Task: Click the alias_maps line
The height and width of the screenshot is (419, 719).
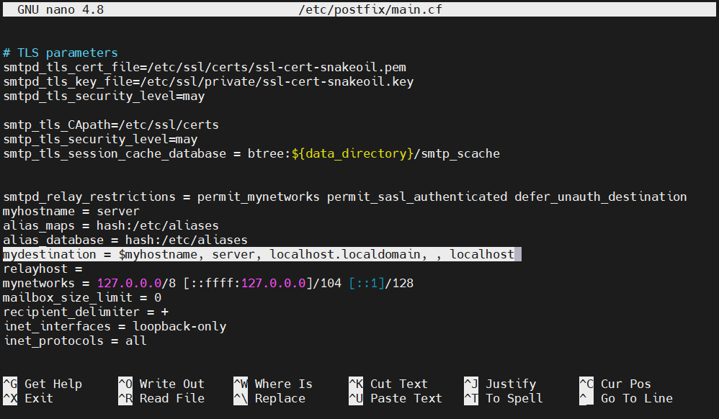Action: [111, 225]
